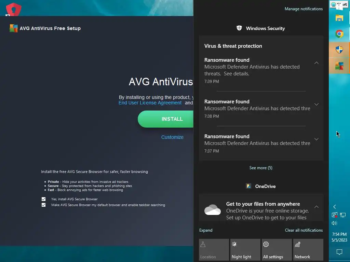The width and height of the screenshot is (350, 262).
Task: Open "Get to your files from anywhere" notification
Action: coord(261,208)
